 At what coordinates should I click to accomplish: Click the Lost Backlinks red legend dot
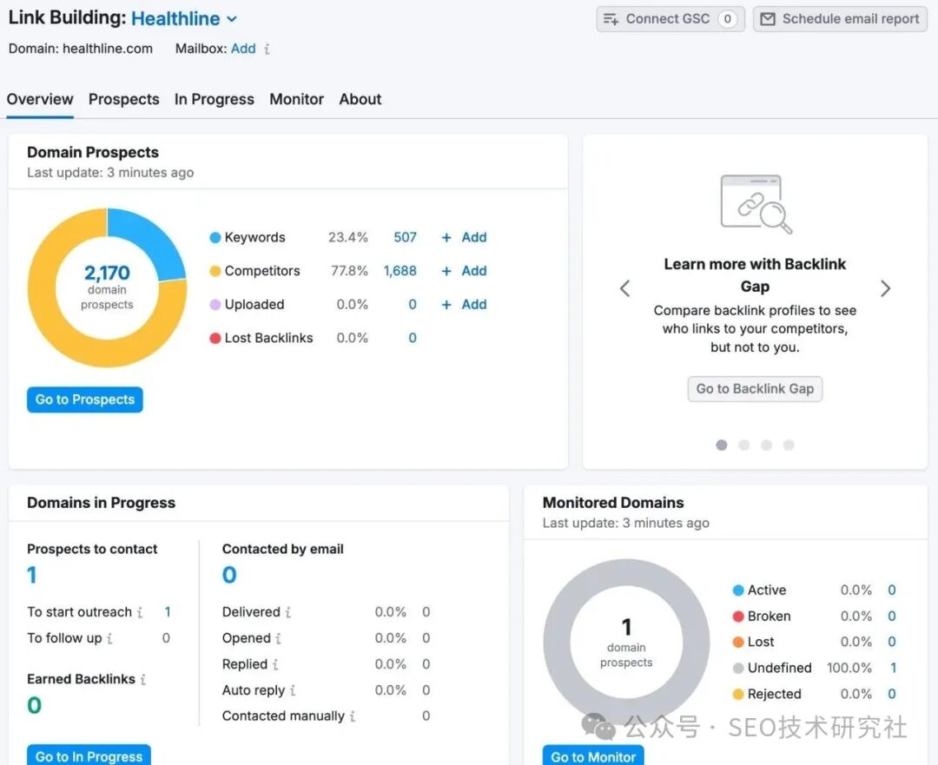215,338
